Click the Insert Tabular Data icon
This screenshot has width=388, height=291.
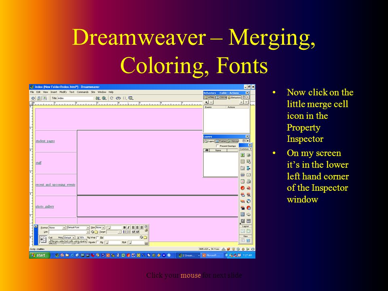(x=249, y=161)
